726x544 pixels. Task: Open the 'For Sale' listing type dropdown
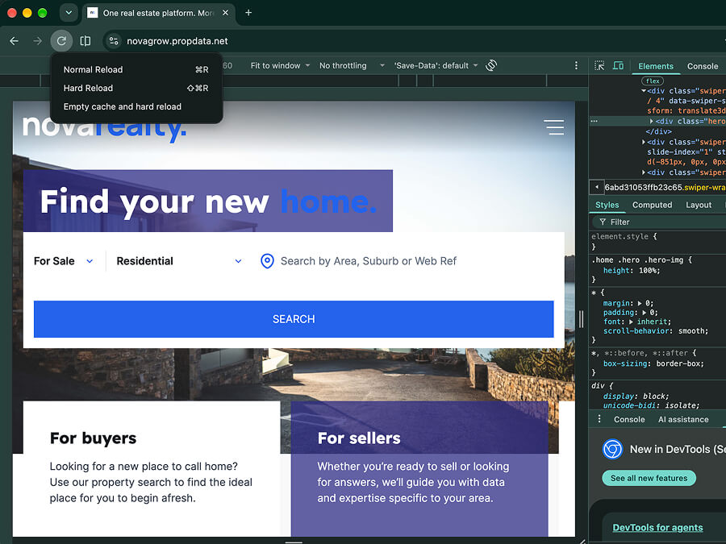pos(64,261)
